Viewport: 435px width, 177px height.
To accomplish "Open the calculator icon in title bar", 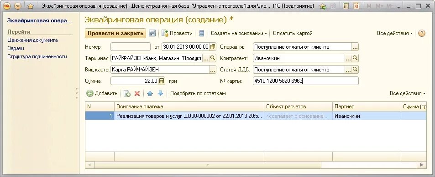I will [x=346, y=6].
